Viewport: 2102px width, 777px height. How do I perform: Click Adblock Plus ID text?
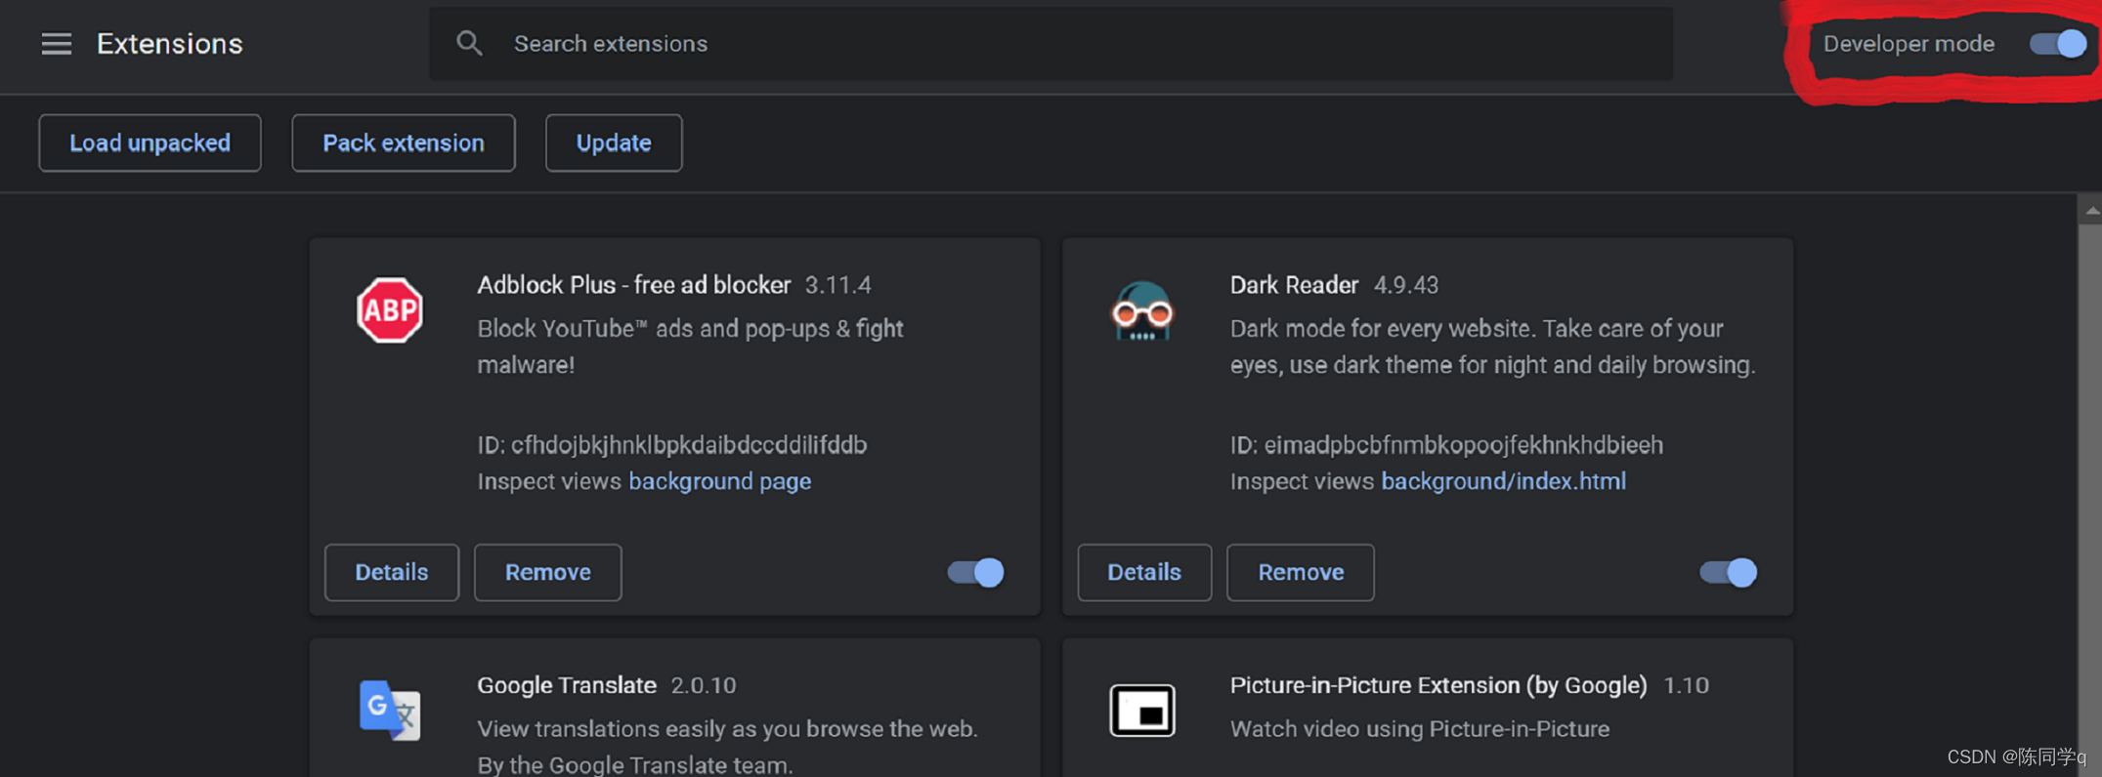pyautogui.click(x=672, y=445)
